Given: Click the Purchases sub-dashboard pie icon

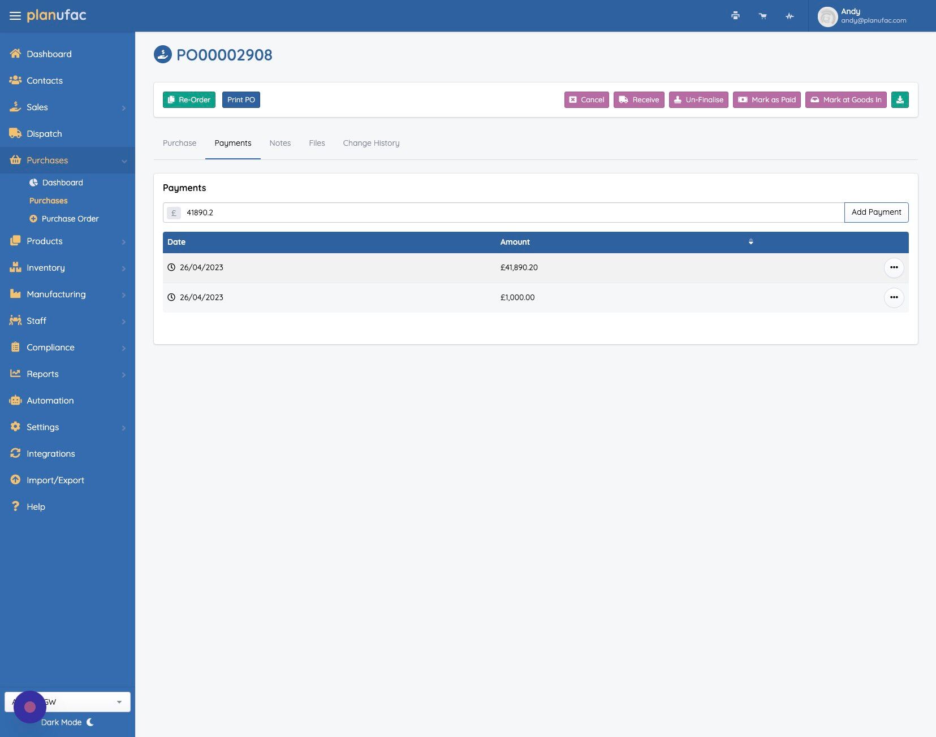Looking at the screenshot, I should coord(33,183).
